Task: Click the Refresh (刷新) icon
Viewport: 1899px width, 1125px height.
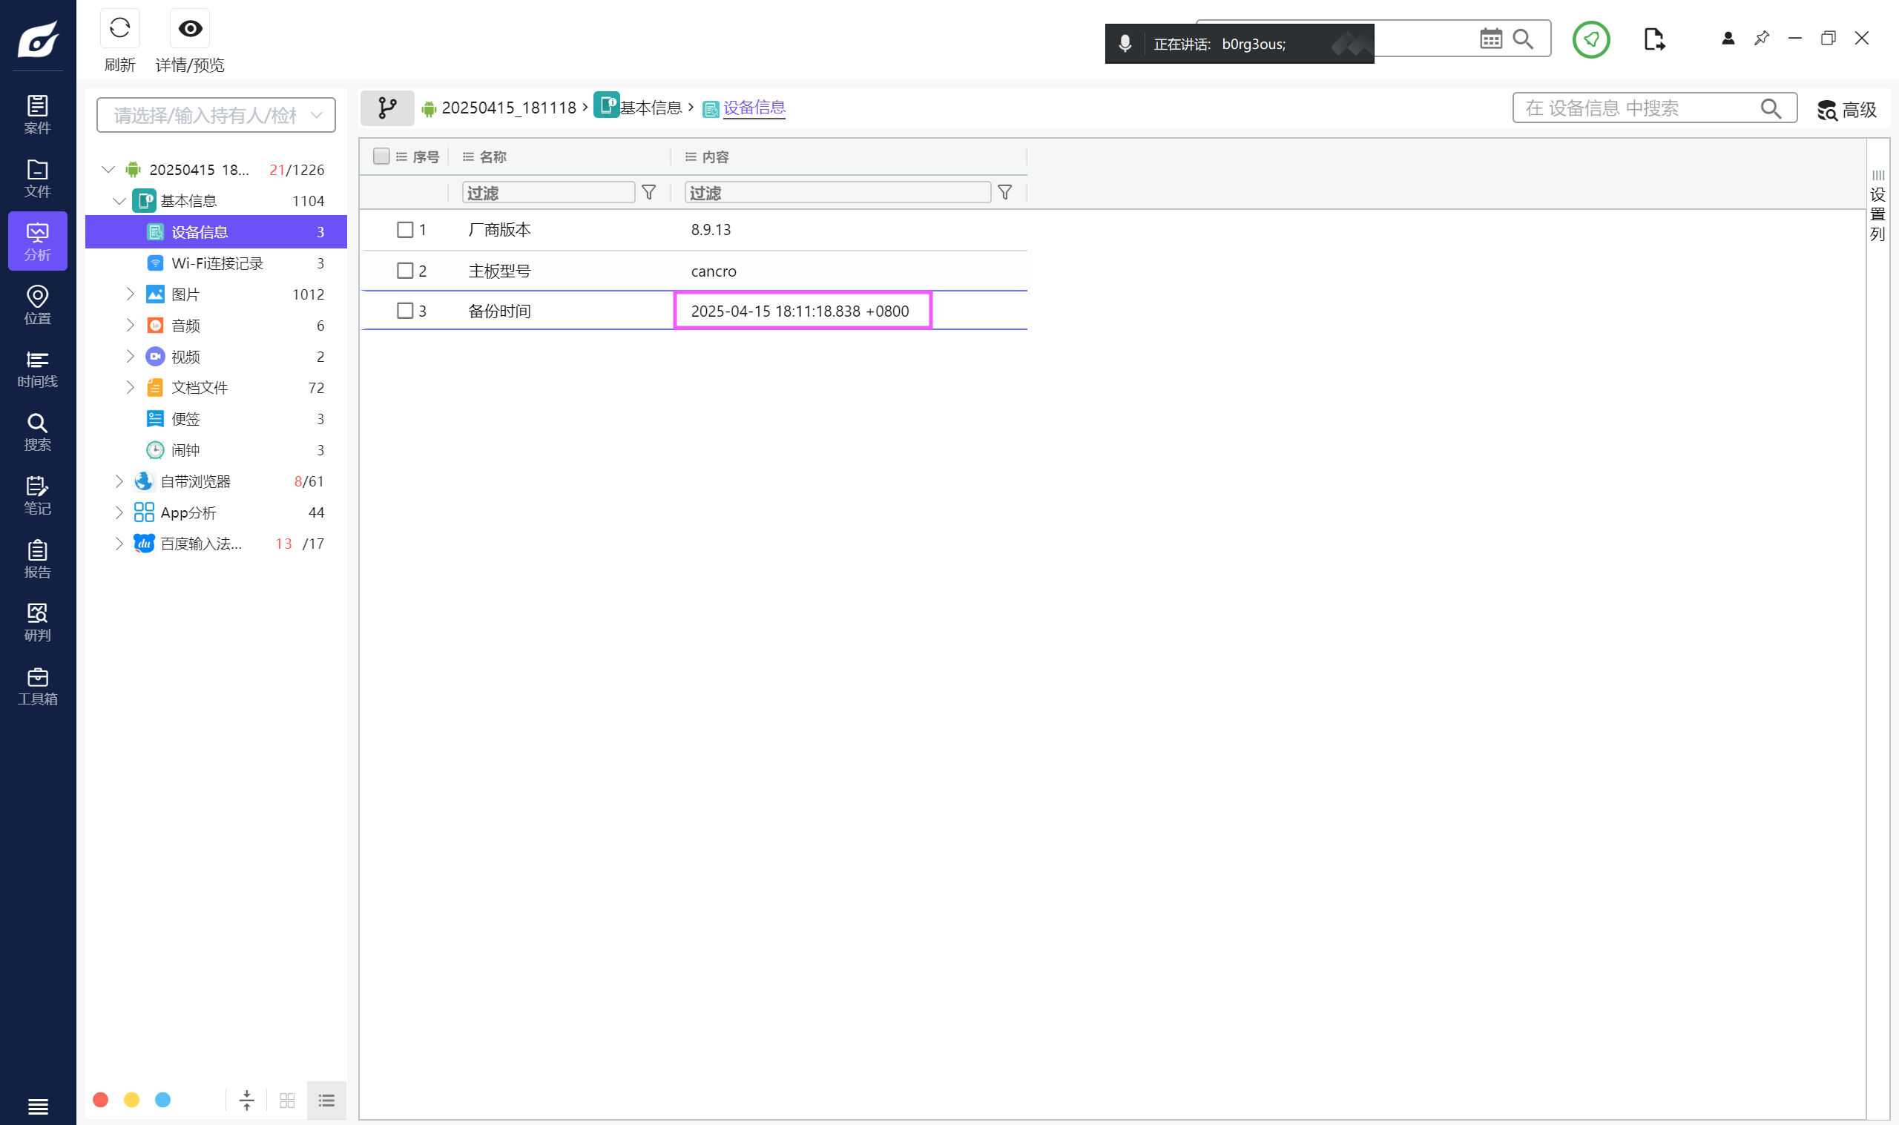Action: click(x=119, y=29)
